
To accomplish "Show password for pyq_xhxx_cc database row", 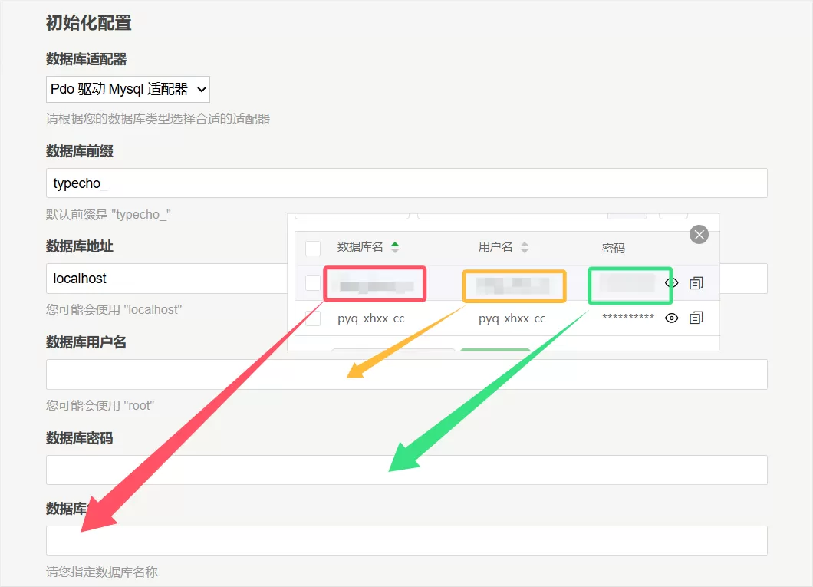I will 672,318.
